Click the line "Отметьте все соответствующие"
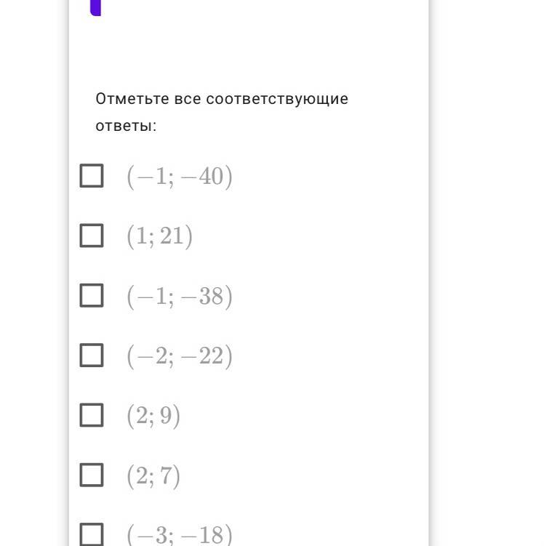Viewport: 544px width, 546px height. pyautogui.click(x=222, y=99)
